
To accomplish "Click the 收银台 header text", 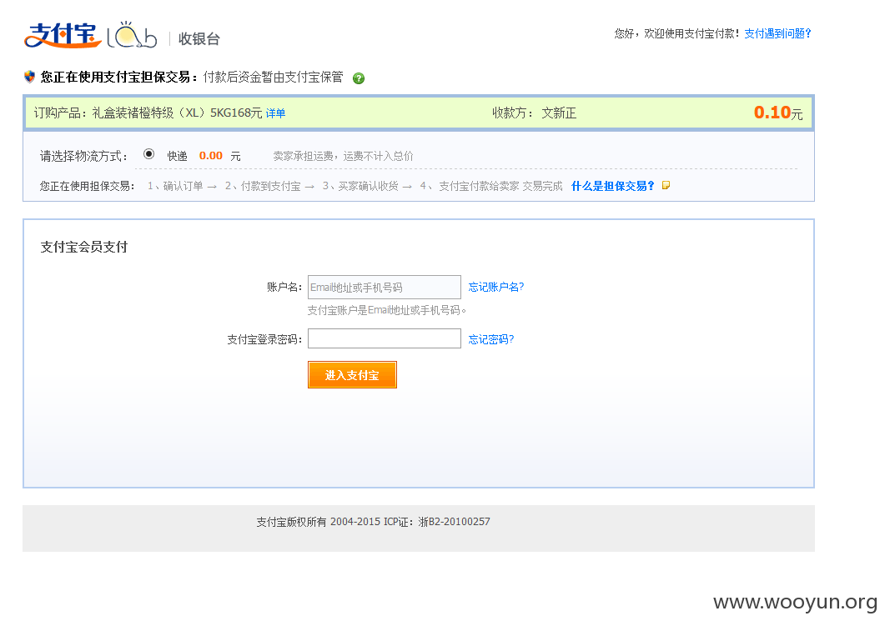I will (199, 39).
